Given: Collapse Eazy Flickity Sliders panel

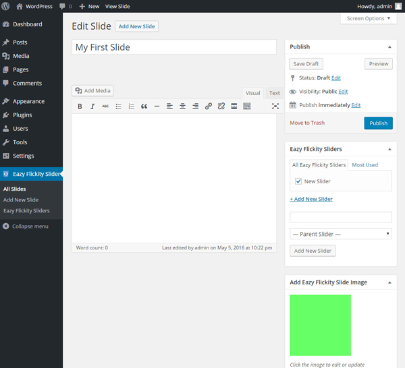Looking at the screenshot, I should tap(389, 150).
